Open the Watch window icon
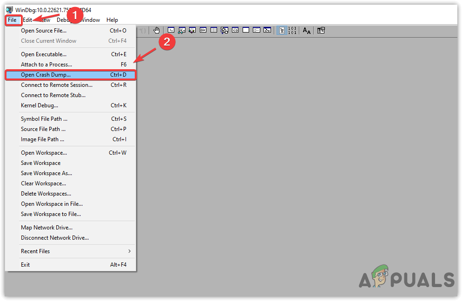The width and height of the screenshot is (462, 301). pos(182,30)
